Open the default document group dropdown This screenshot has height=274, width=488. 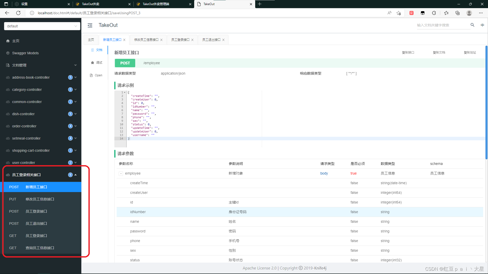click(42, 26)
